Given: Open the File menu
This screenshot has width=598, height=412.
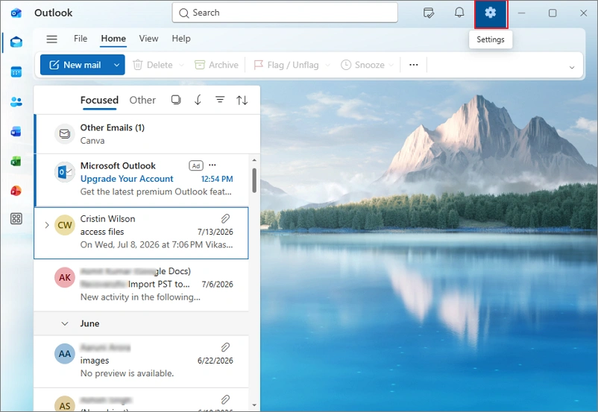Looking at the screenshot, I should [x=81, y=39].
